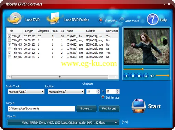Sort by the Title column header
Screen dimensions: 175x130
click(x=11, y=31)
